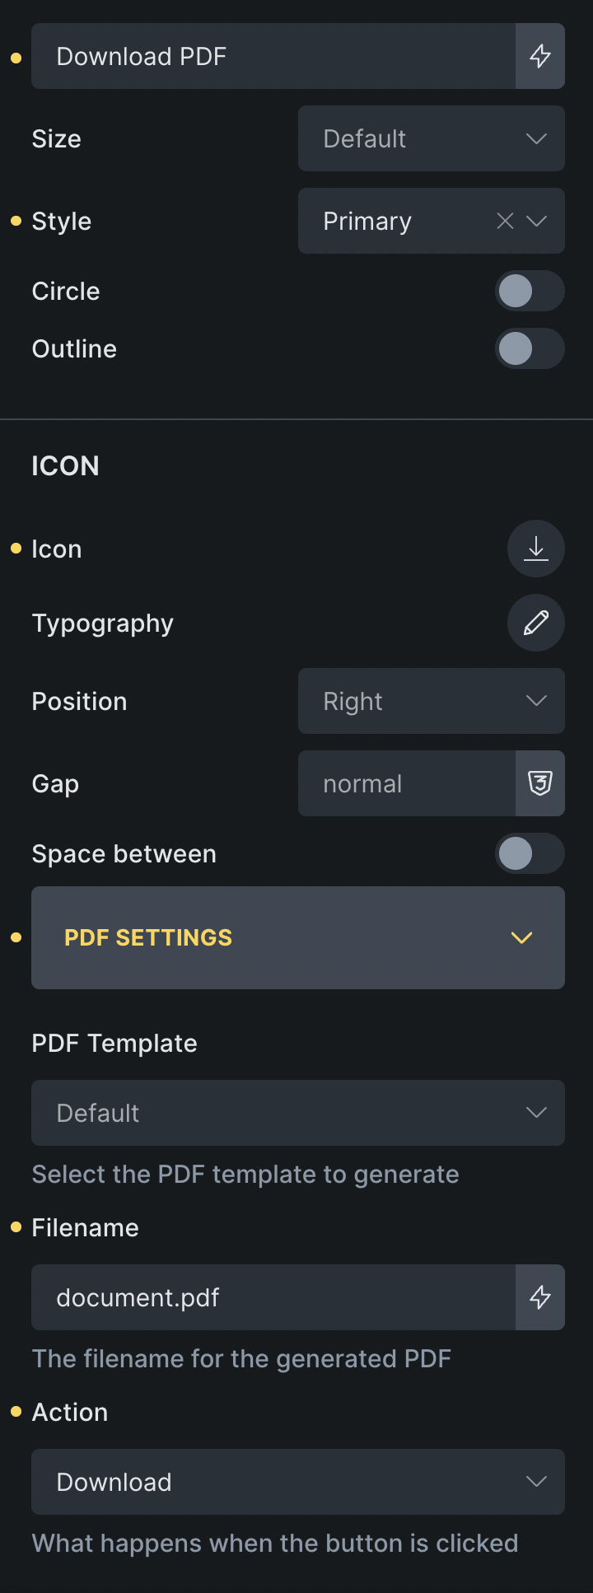Click dynamic data bolt beside document.pdf
The image size is (593, 1593).
(x=540, y=1297)
